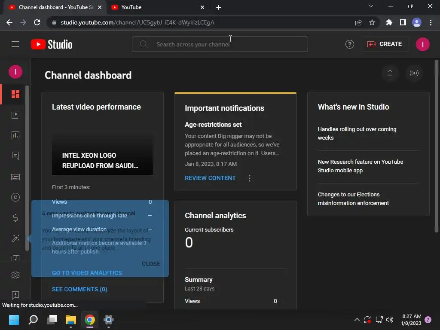Go back to previous page

(x=9, y=22)
